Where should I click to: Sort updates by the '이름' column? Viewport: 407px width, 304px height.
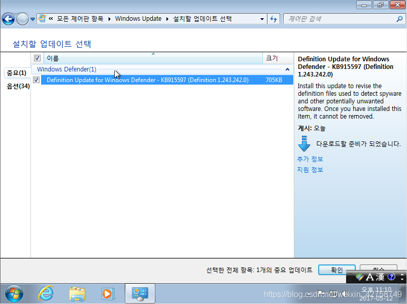(x=153, y=58)
